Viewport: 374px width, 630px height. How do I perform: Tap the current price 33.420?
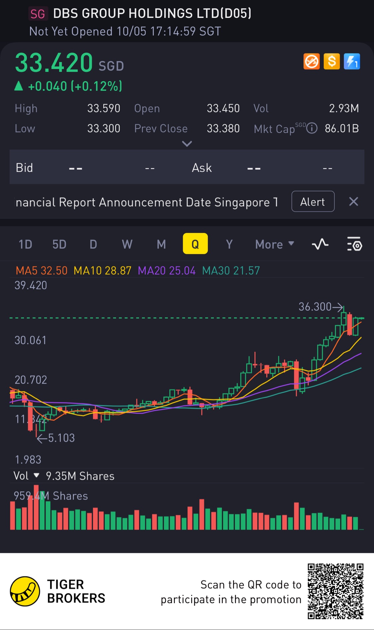(x=54, y=63)
